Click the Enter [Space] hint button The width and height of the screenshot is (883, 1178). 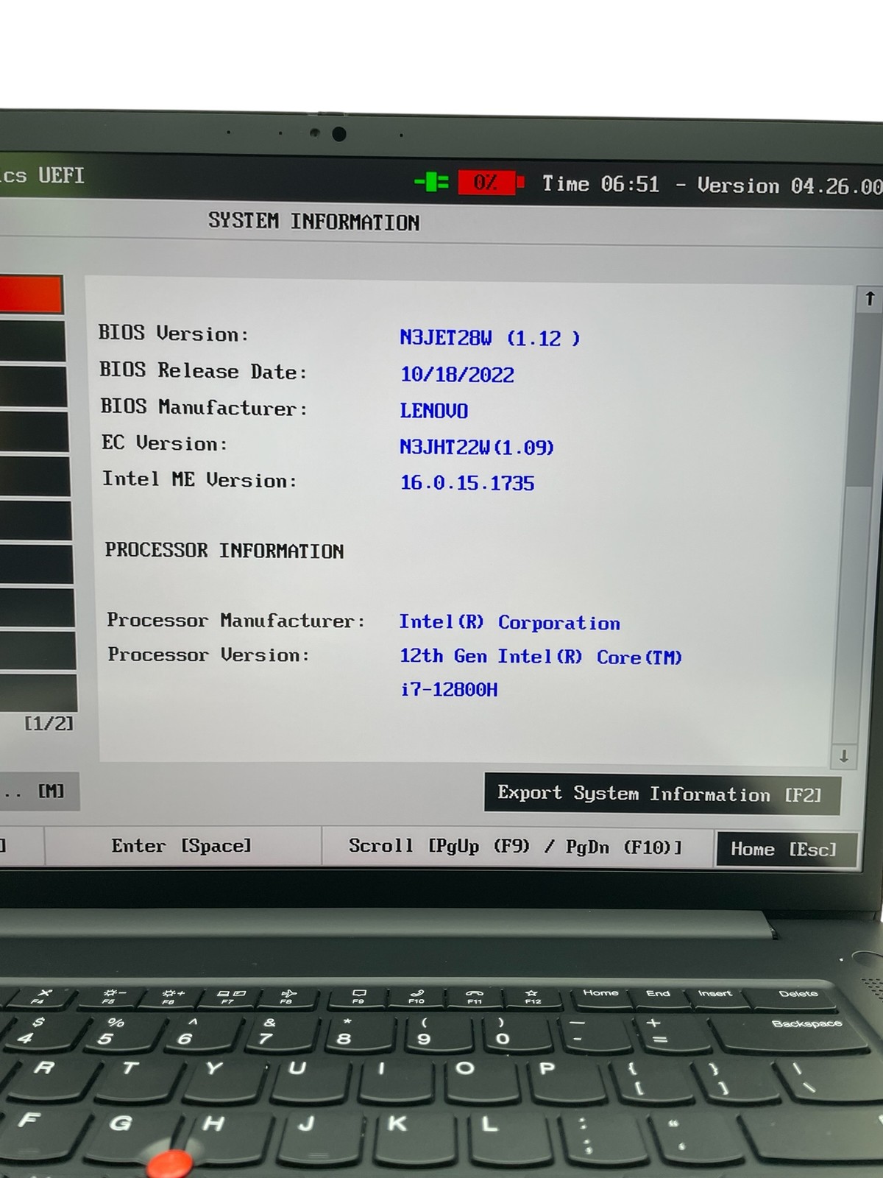point(182,846)
